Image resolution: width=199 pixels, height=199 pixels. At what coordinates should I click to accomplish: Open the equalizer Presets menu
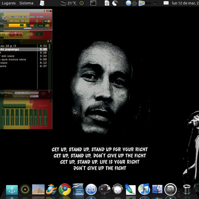point(43,105)
